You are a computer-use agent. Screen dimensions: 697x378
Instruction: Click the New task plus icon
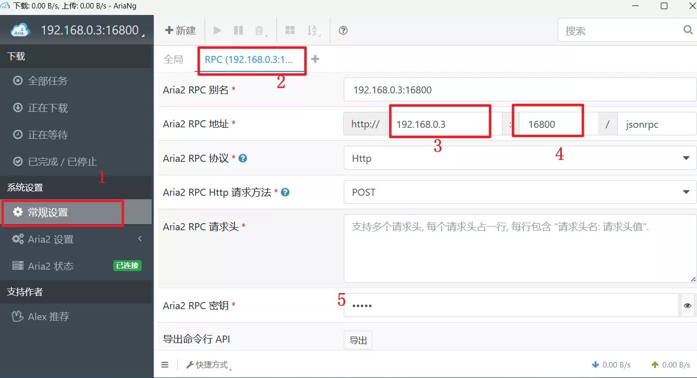pos(169,30)
